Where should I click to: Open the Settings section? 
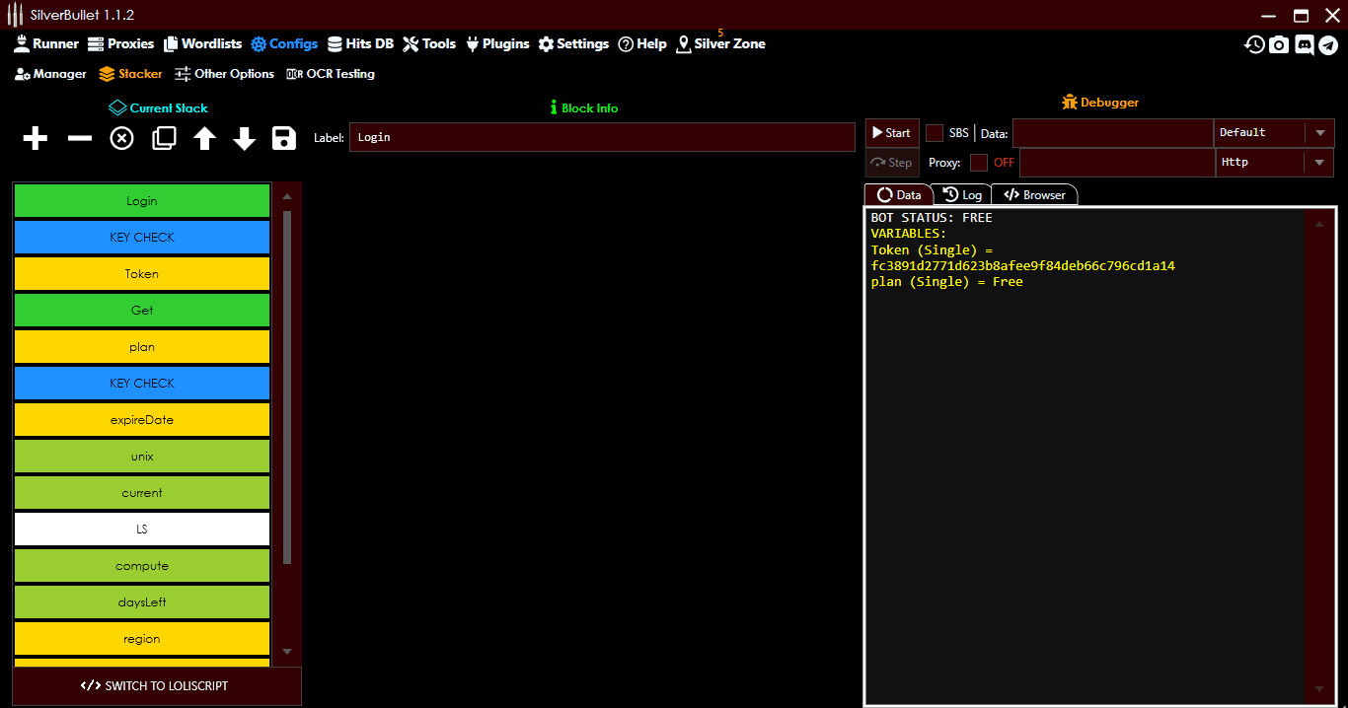tap(573, 43)
